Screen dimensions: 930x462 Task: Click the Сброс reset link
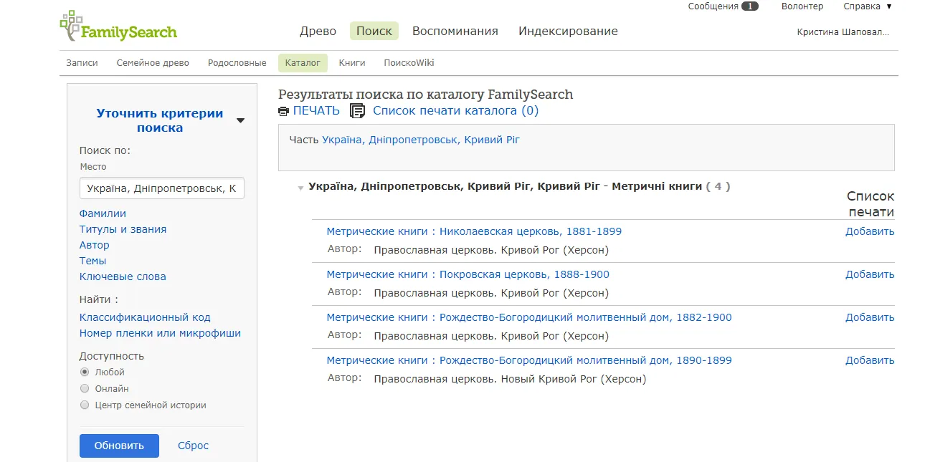point(193,446)
